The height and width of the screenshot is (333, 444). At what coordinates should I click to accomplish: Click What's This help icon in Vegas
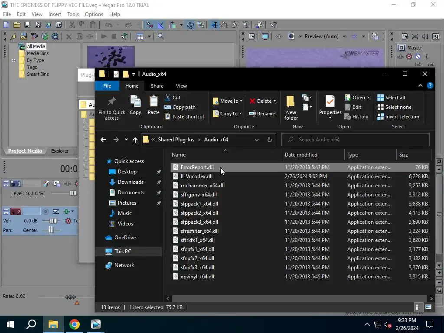click(x=273, y=25)
